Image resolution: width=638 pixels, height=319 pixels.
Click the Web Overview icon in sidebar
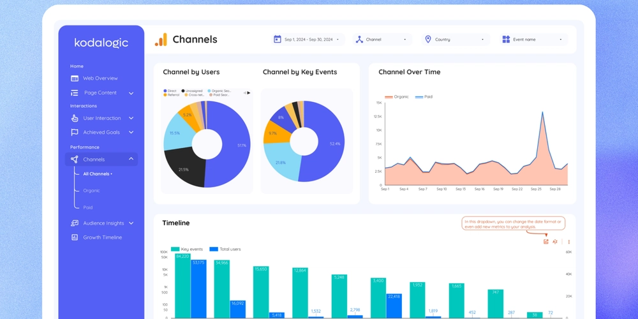(x=75, y=78)
